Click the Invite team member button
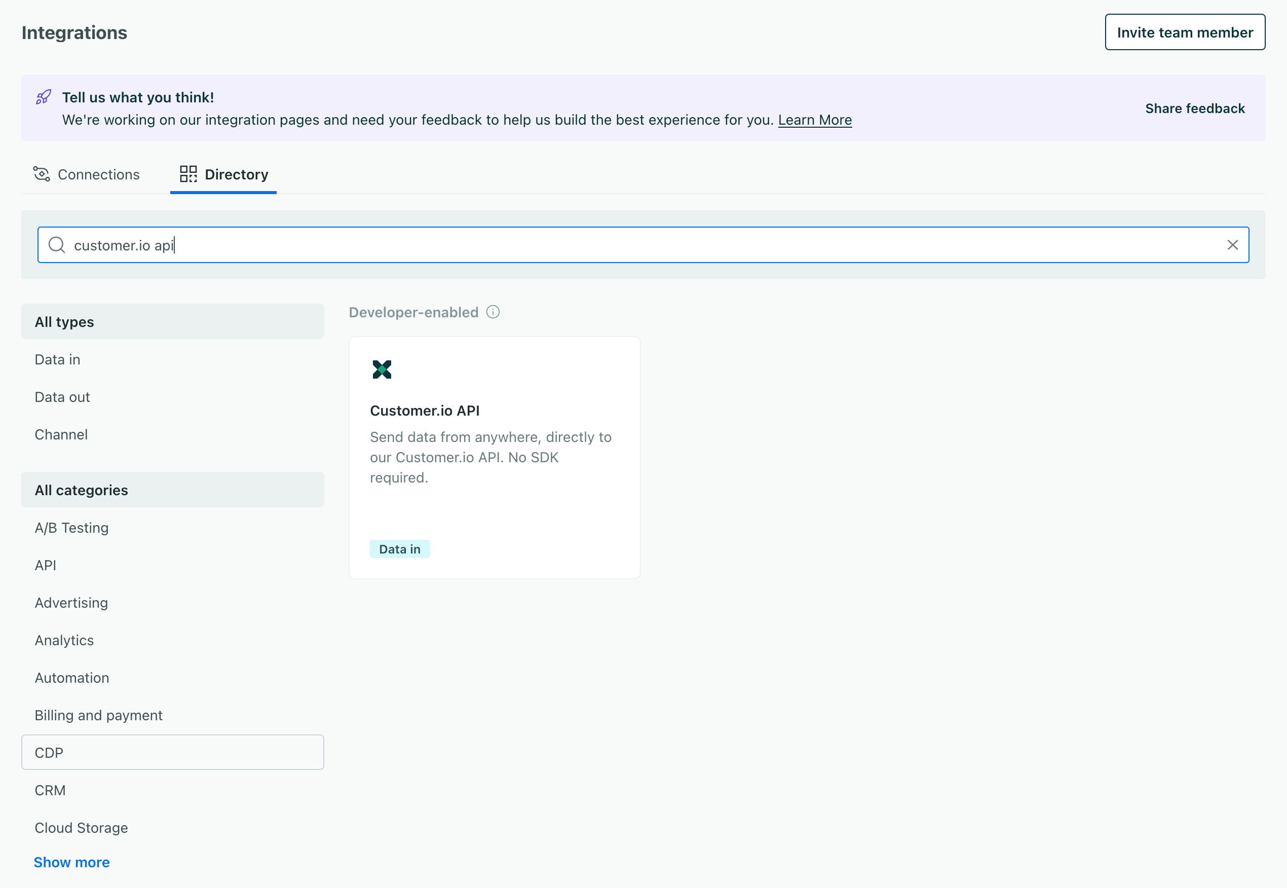This screenshot has height=888, width=1287. point(1185,32)
